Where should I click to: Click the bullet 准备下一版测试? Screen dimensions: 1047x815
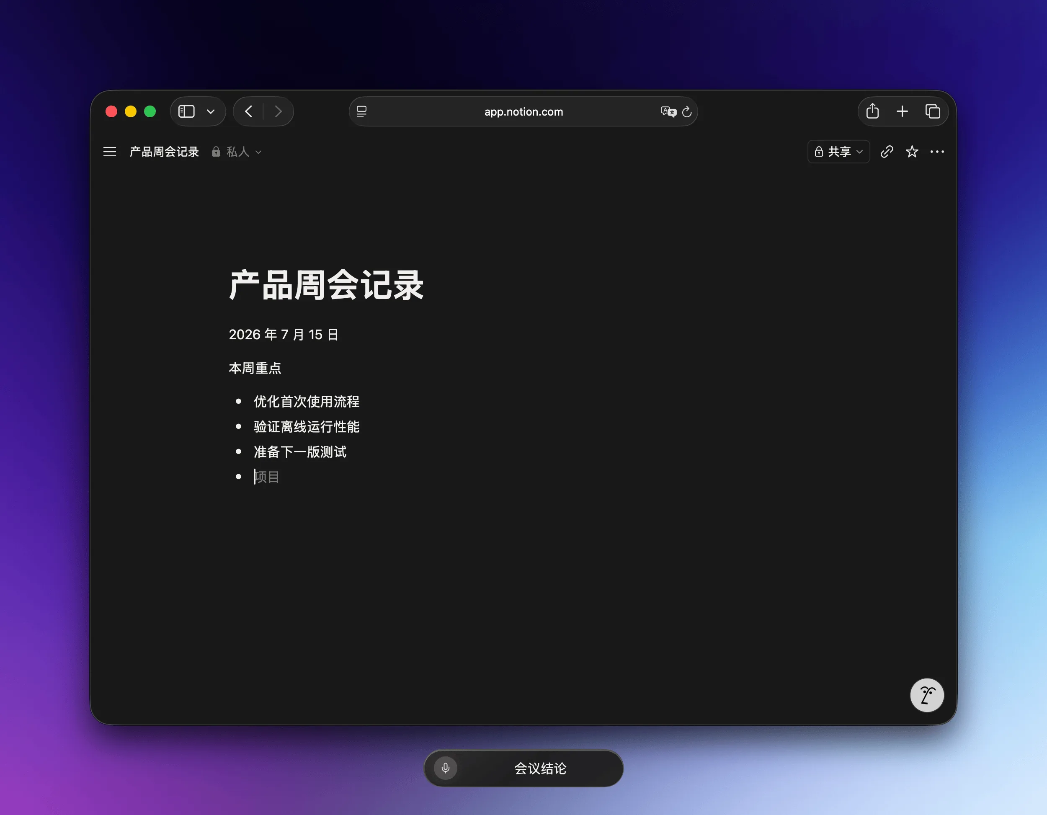pyautogui.click(x=300, y=451)
